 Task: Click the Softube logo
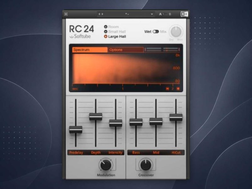(x=80, y=37)
